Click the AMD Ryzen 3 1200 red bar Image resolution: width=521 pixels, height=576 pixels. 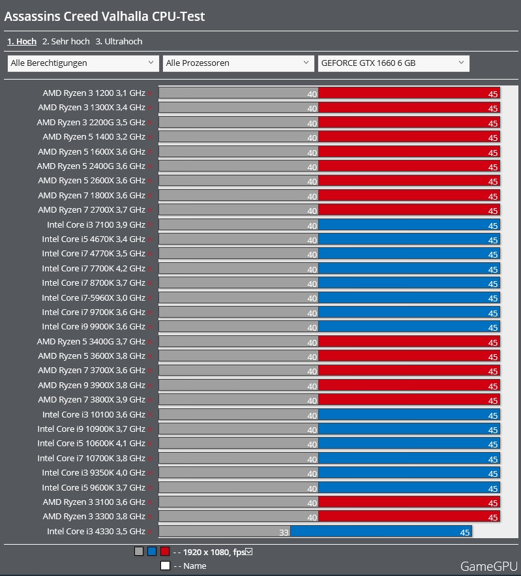pyautogui.click(x=409, y=93)
